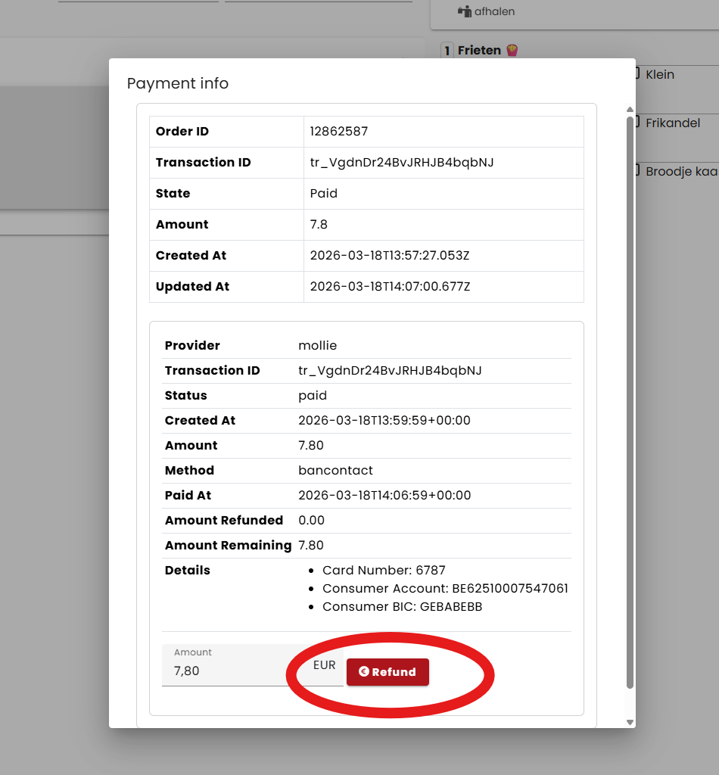Click the euro icon on Refund button
Screen dimensions: 719x775
pos(364,671)
